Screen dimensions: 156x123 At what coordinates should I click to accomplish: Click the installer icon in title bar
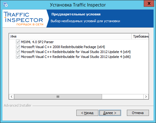[x=5, y=5]
